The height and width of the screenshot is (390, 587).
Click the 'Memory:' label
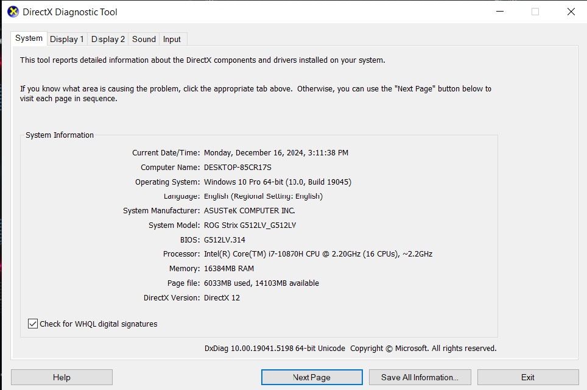pos(185,269)
